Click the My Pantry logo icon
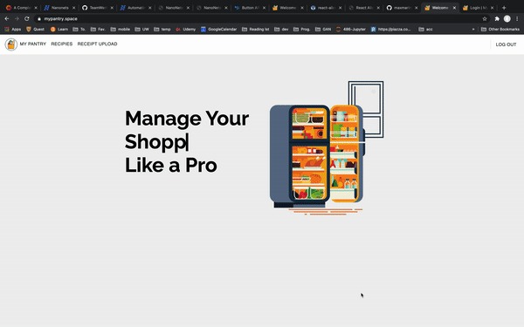 [x=11, y=44]
